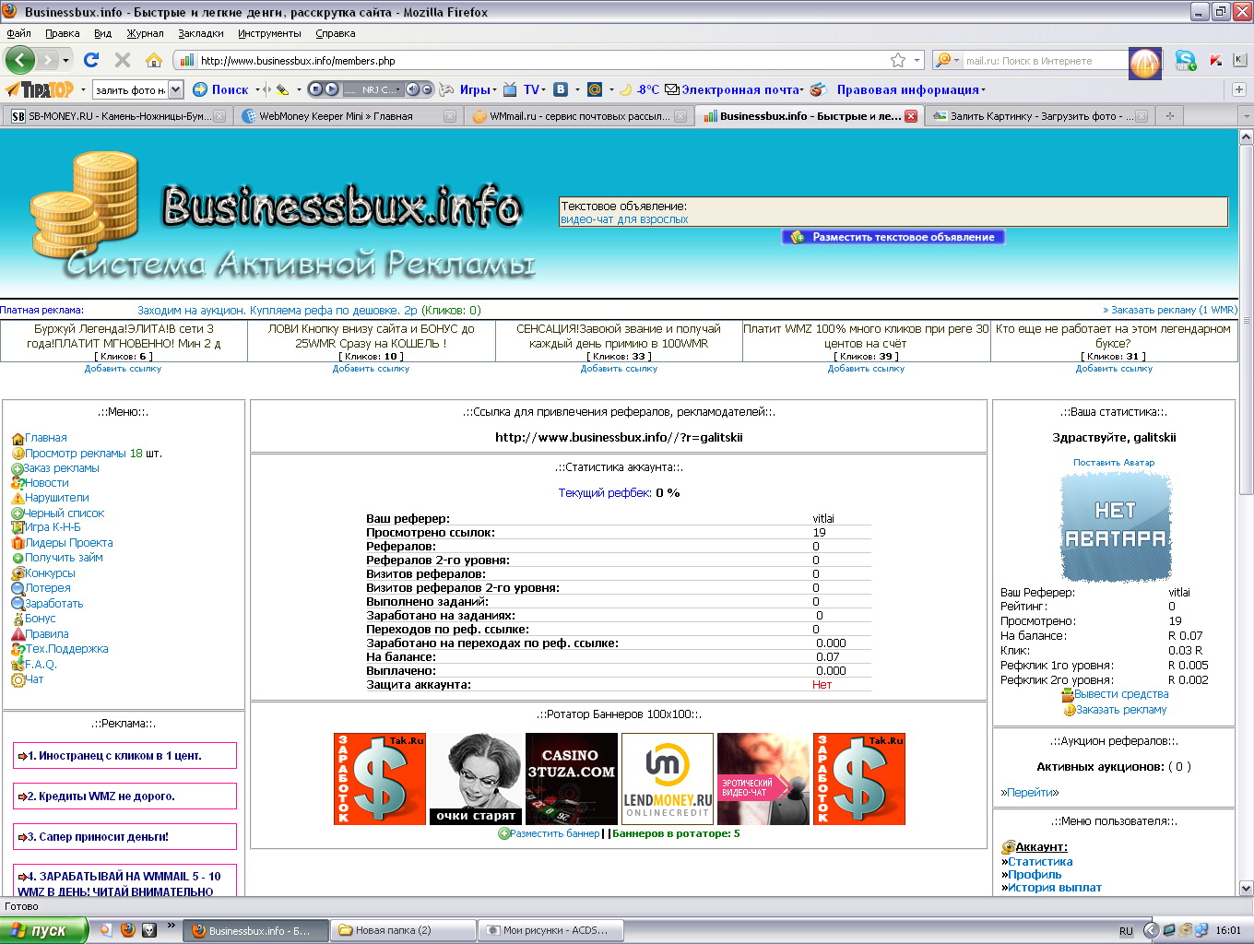Viewport: 1254px width, 944px height.
Task: Click 'Разместить текстовое объявление' button
Action: tap(893, 237)
